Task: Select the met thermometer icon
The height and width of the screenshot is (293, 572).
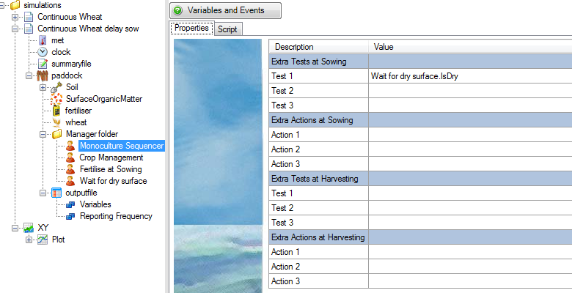Action: [43, 40]
